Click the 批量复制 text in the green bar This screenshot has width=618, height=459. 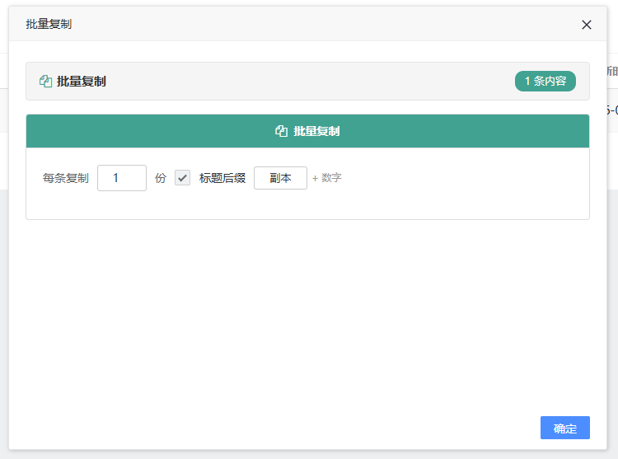coord(316,131)
